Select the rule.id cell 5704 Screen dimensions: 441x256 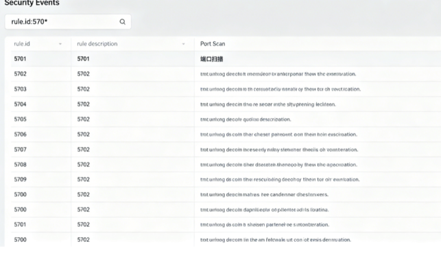click(21, 104)
